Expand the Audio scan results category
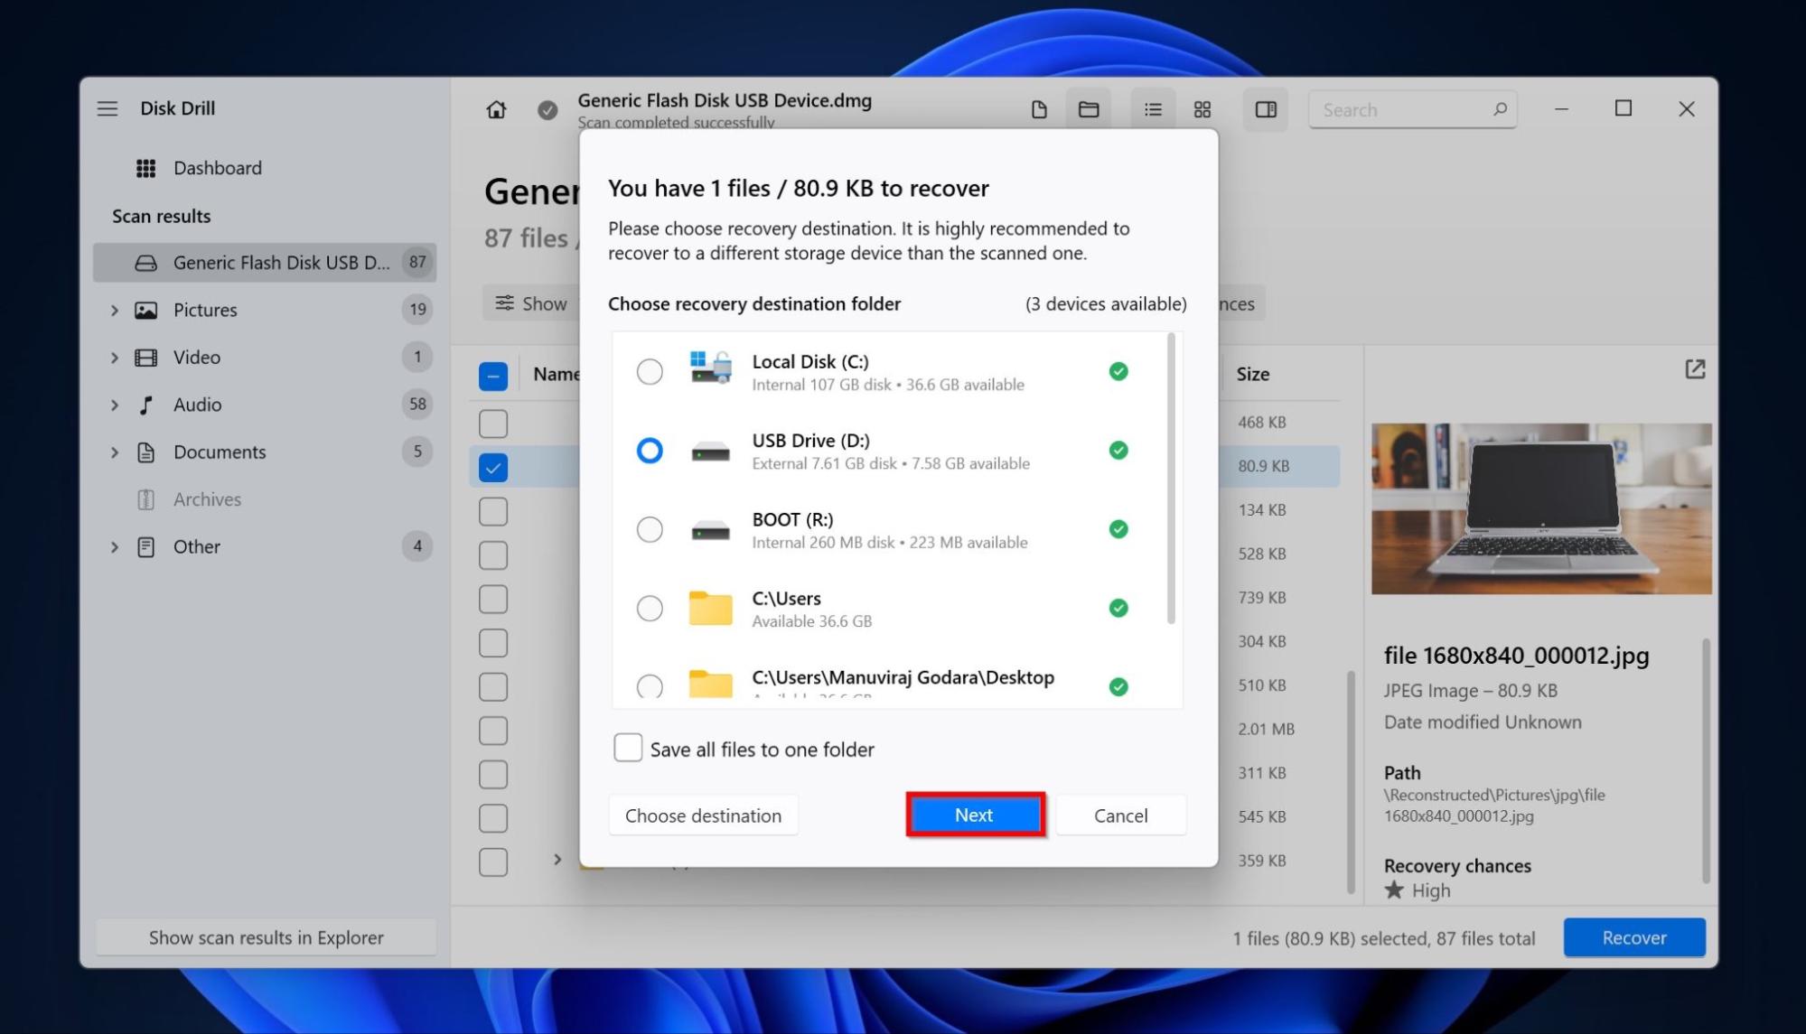 114,403
